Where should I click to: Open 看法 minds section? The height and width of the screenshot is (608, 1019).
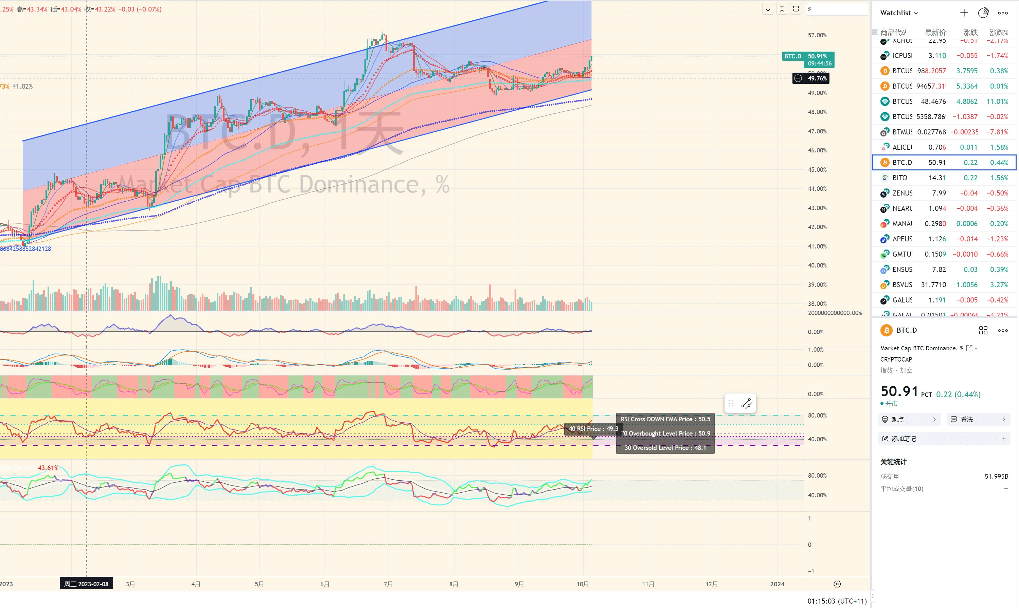[x=979, y=419]
